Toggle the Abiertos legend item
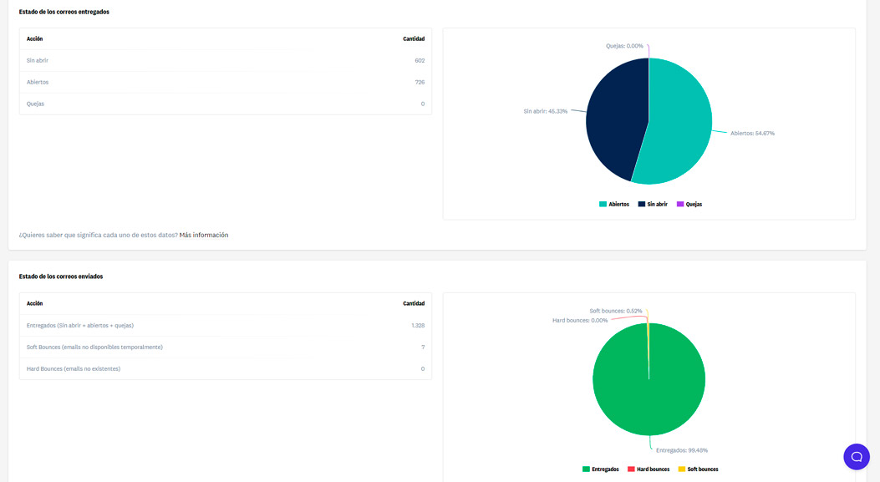880x482 pixels. point(614,205)
